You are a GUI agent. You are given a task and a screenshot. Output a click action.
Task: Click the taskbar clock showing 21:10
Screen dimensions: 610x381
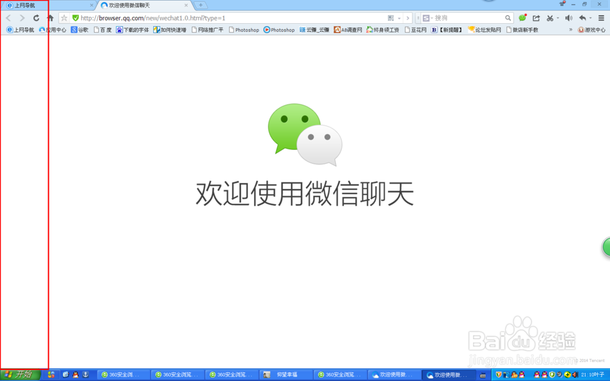click(x=587, y=375)
